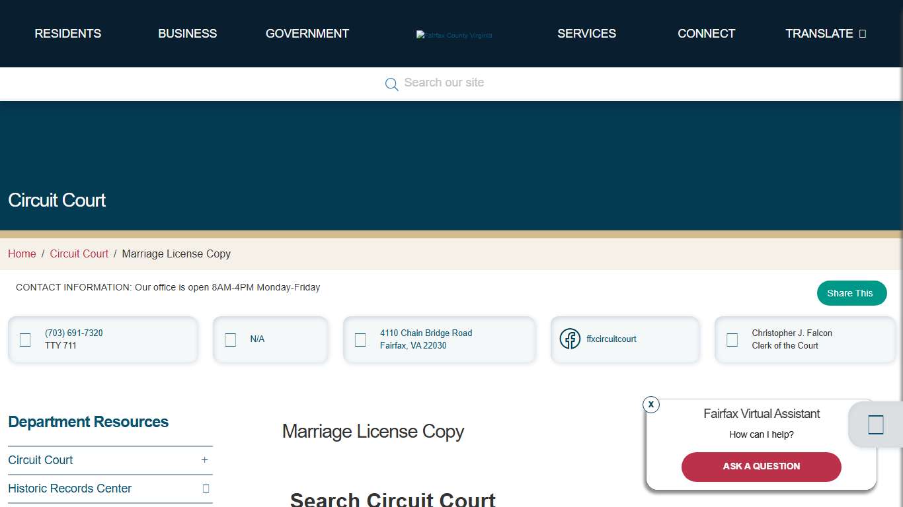The height and width of the screenshot is (507, 903).
Task: Click the Share This button
Action: click(x=851, y=292)
